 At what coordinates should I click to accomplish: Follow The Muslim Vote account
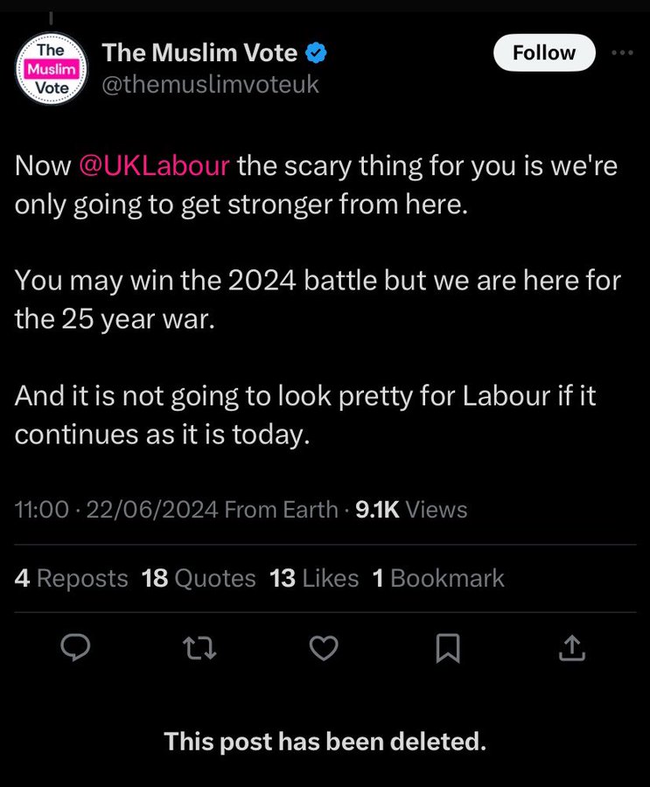544,52
